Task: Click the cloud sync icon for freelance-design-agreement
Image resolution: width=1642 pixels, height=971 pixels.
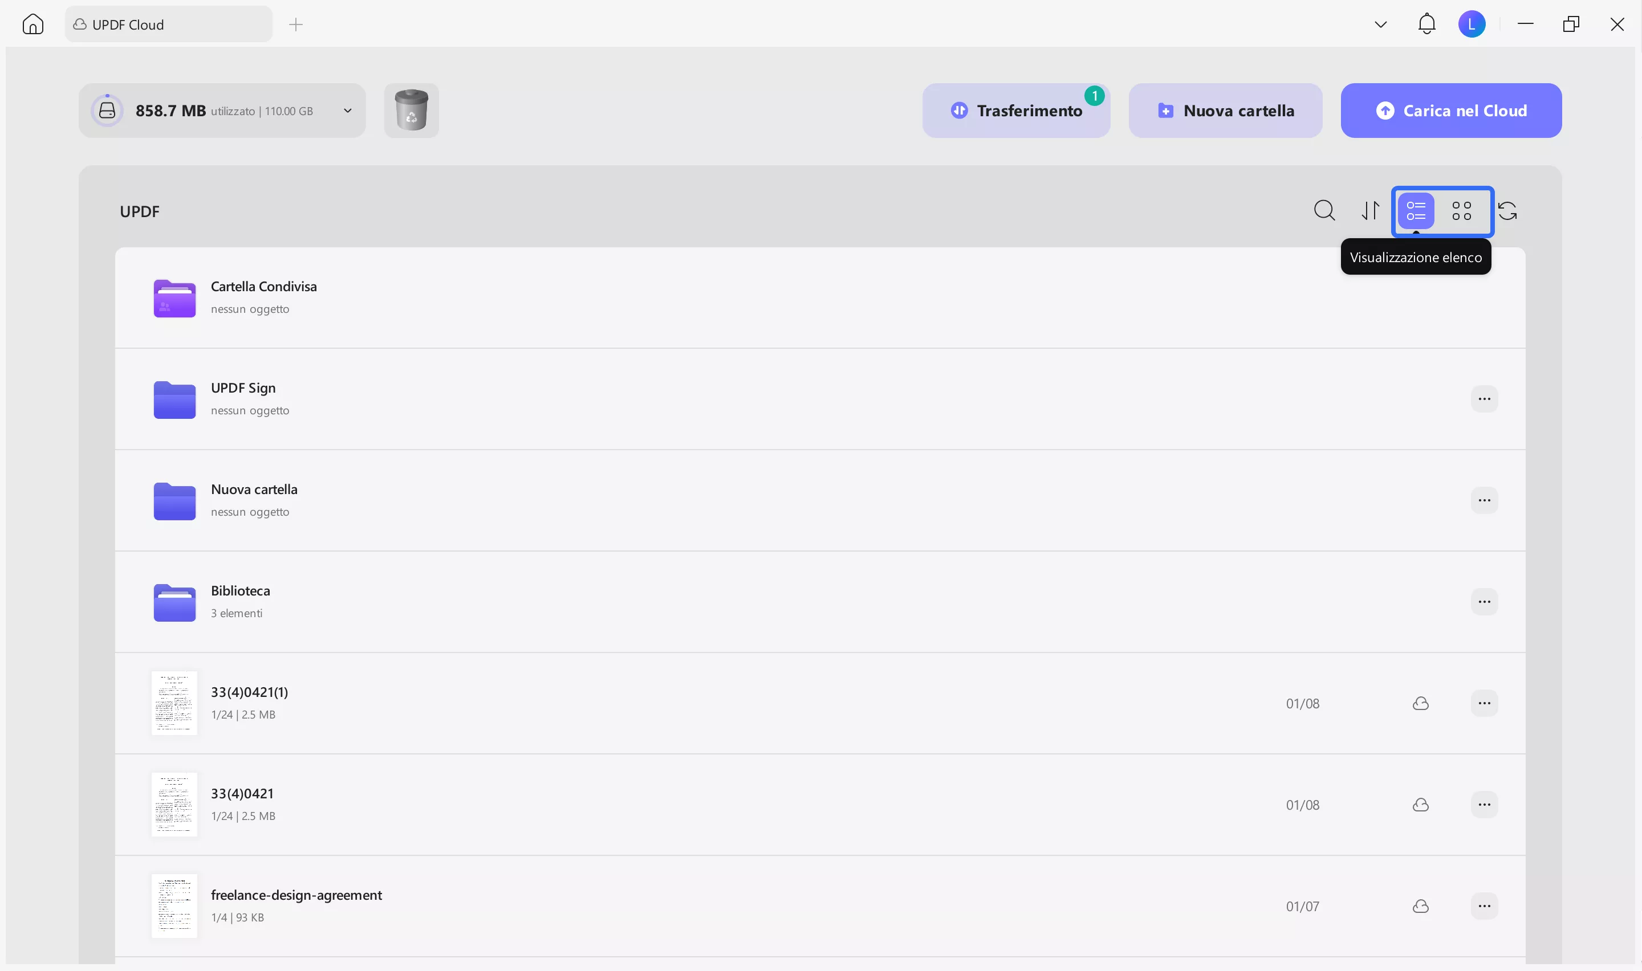Action: click(1421, 905)
